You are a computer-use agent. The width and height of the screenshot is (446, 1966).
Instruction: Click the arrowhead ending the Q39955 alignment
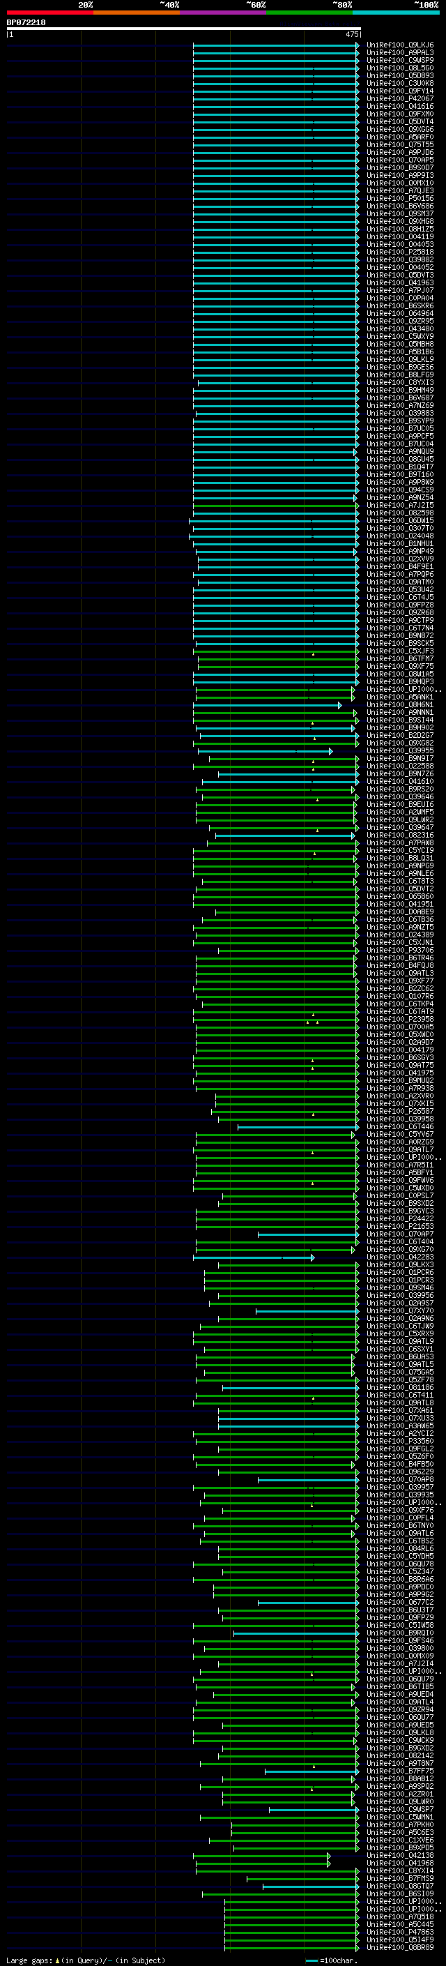click(x=331, y=751)
